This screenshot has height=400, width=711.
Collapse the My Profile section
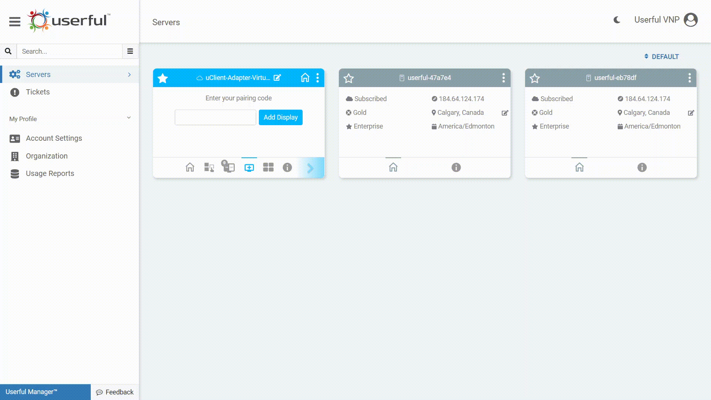point(129,118)
